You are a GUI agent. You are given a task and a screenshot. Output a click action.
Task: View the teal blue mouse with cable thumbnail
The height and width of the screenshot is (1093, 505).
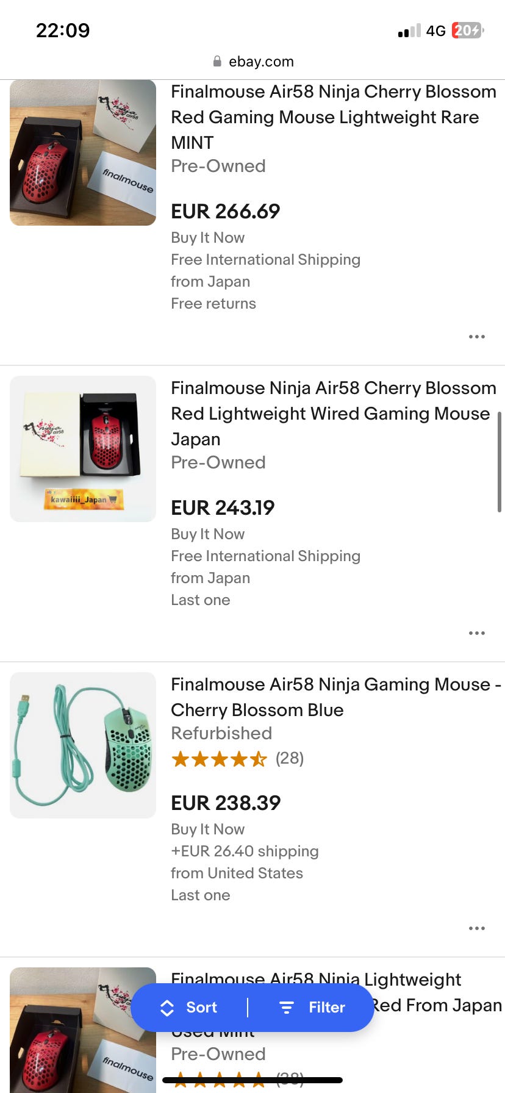(83, 745)
